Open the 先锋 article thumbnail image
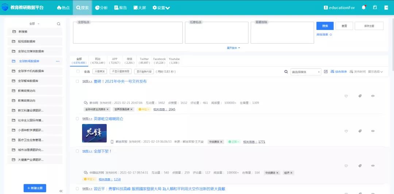 pyautogui.click(x=94, y=133)
